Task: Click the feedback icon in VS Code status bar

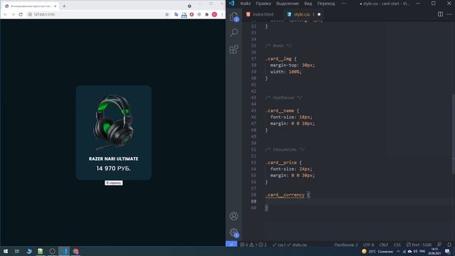Action: point(439,245)
